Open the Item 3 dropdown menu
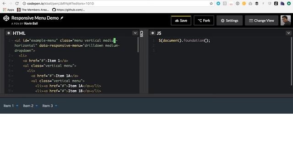The image size is (293, 165). coord(50,106)
